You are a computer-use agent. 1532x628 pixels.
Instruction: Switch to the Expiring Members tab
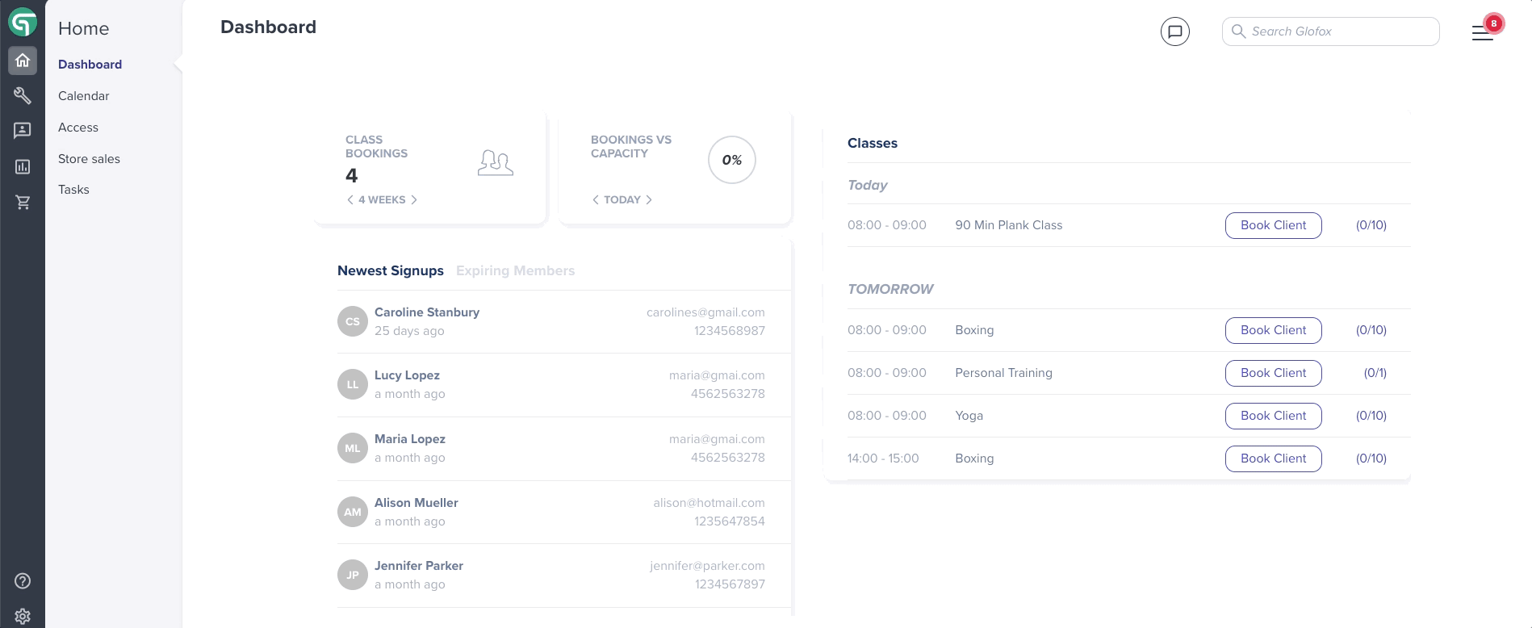click(515, 270)
